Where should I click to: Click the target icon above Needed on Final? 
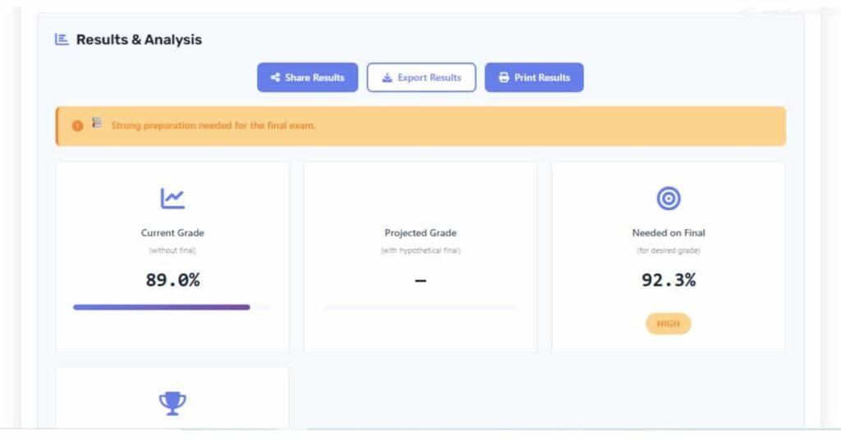669,198
